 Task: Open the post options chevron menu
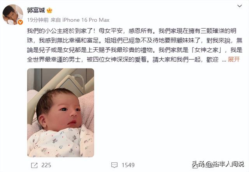tap(239, 6)
